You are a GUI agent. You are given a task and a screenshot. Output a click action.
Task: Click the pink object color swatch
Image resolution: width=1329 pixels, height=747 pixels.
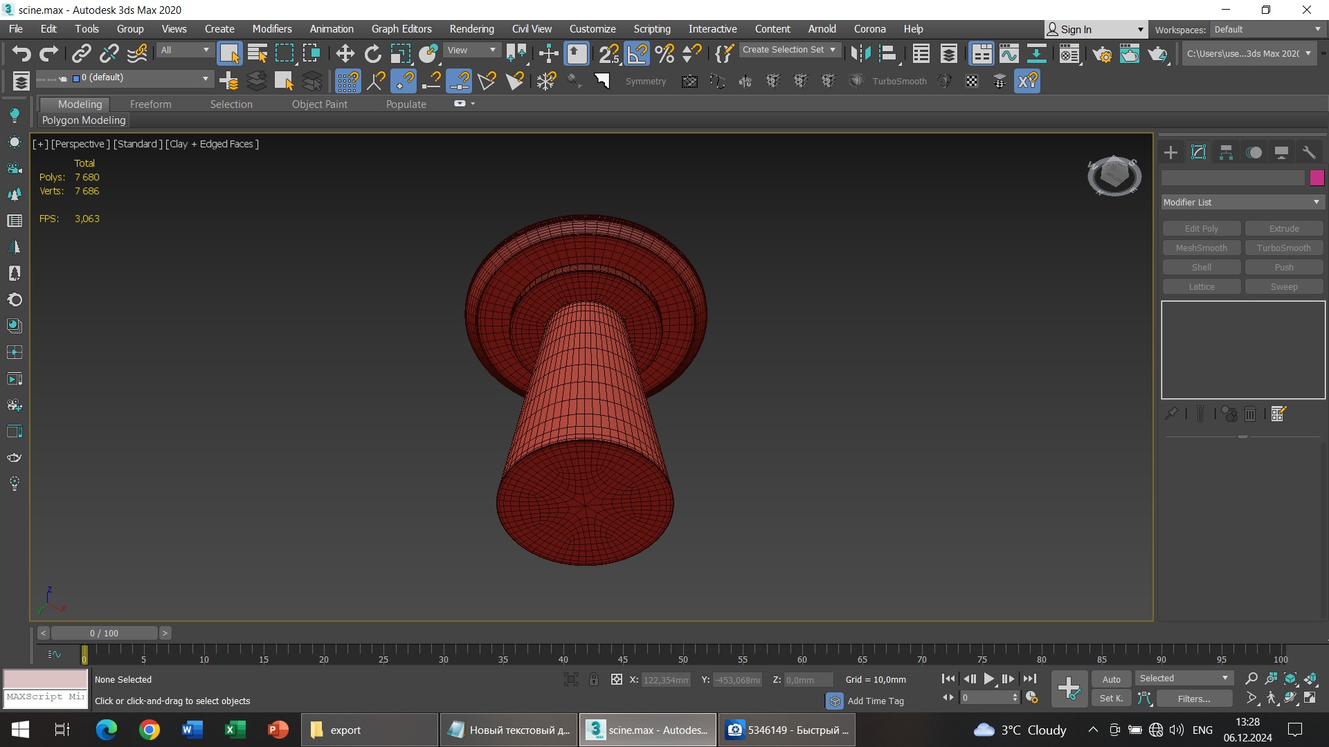[x=1317, y=178]
